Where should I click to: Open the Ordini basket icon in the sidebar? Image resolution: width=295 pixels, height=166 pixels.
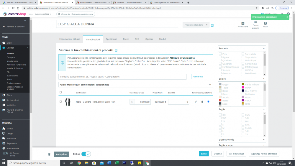click(4, 43)
